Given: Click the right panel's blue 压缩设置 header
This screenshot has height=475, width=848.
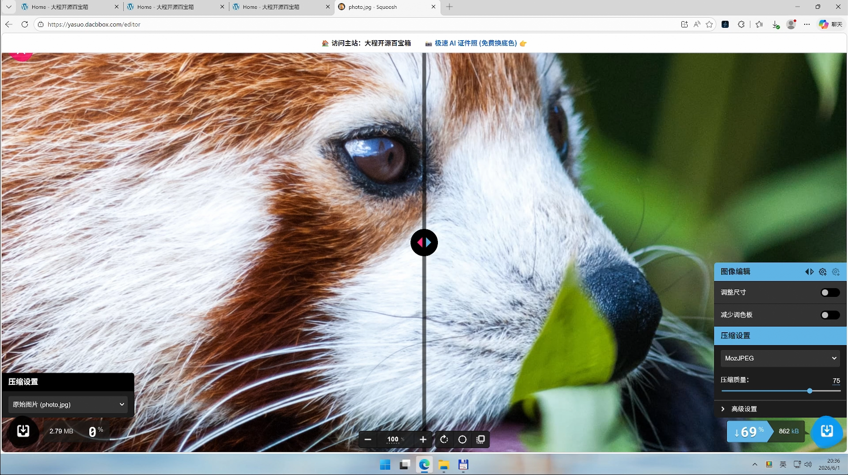Looking at the screenshot, I should 780,336.
